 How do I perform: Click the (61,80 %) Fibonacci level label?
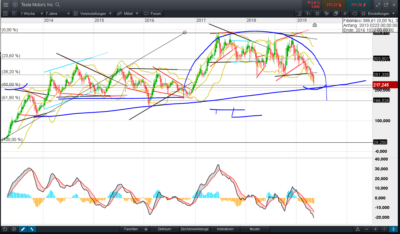(11, 98)
